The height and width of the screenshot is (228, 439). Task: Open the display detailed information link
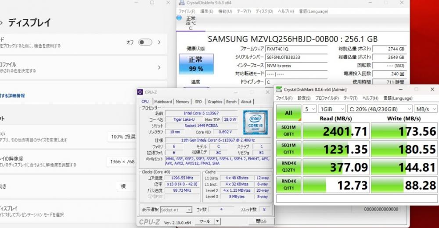coord(12,95)
